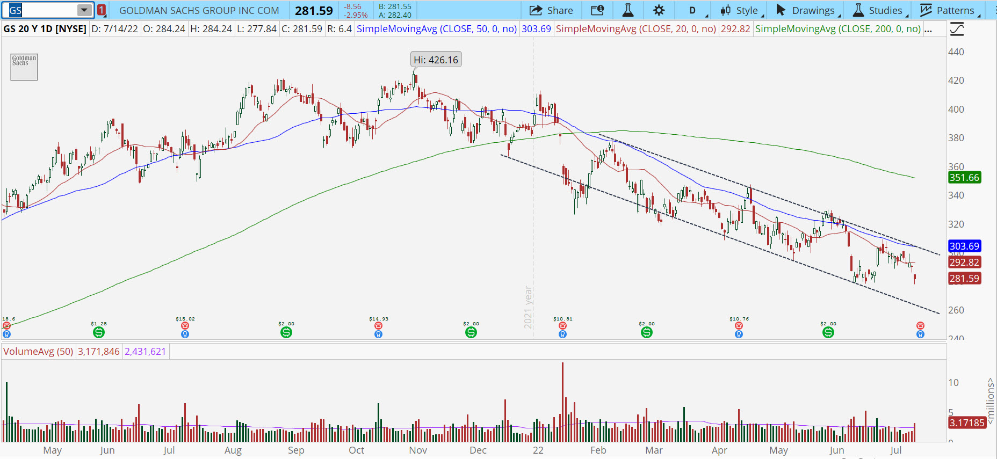
Task: Click the last price 281.59 in the top bar
Action: (x=314, y=10)
